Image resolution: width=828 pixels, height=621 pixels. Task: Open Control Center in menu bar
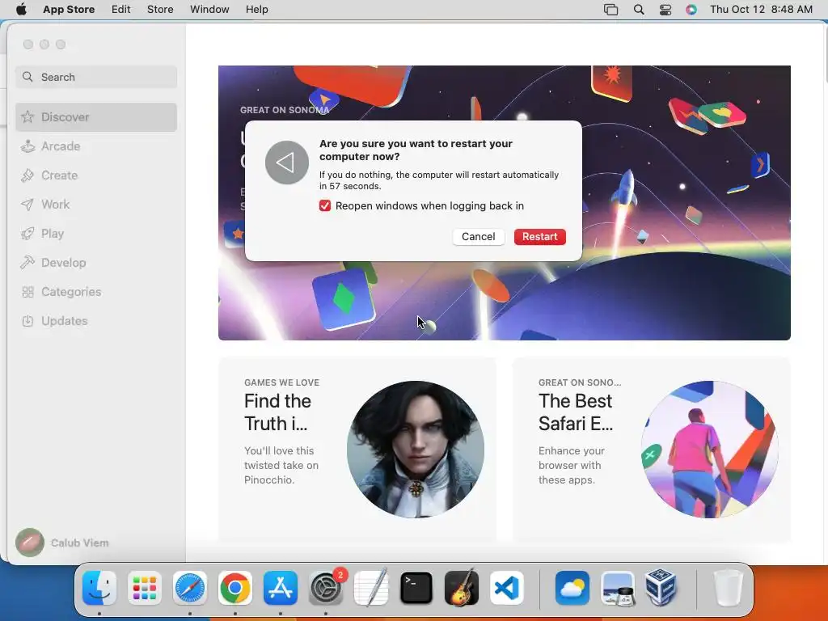pyautogui.click(x=665, y=10)
